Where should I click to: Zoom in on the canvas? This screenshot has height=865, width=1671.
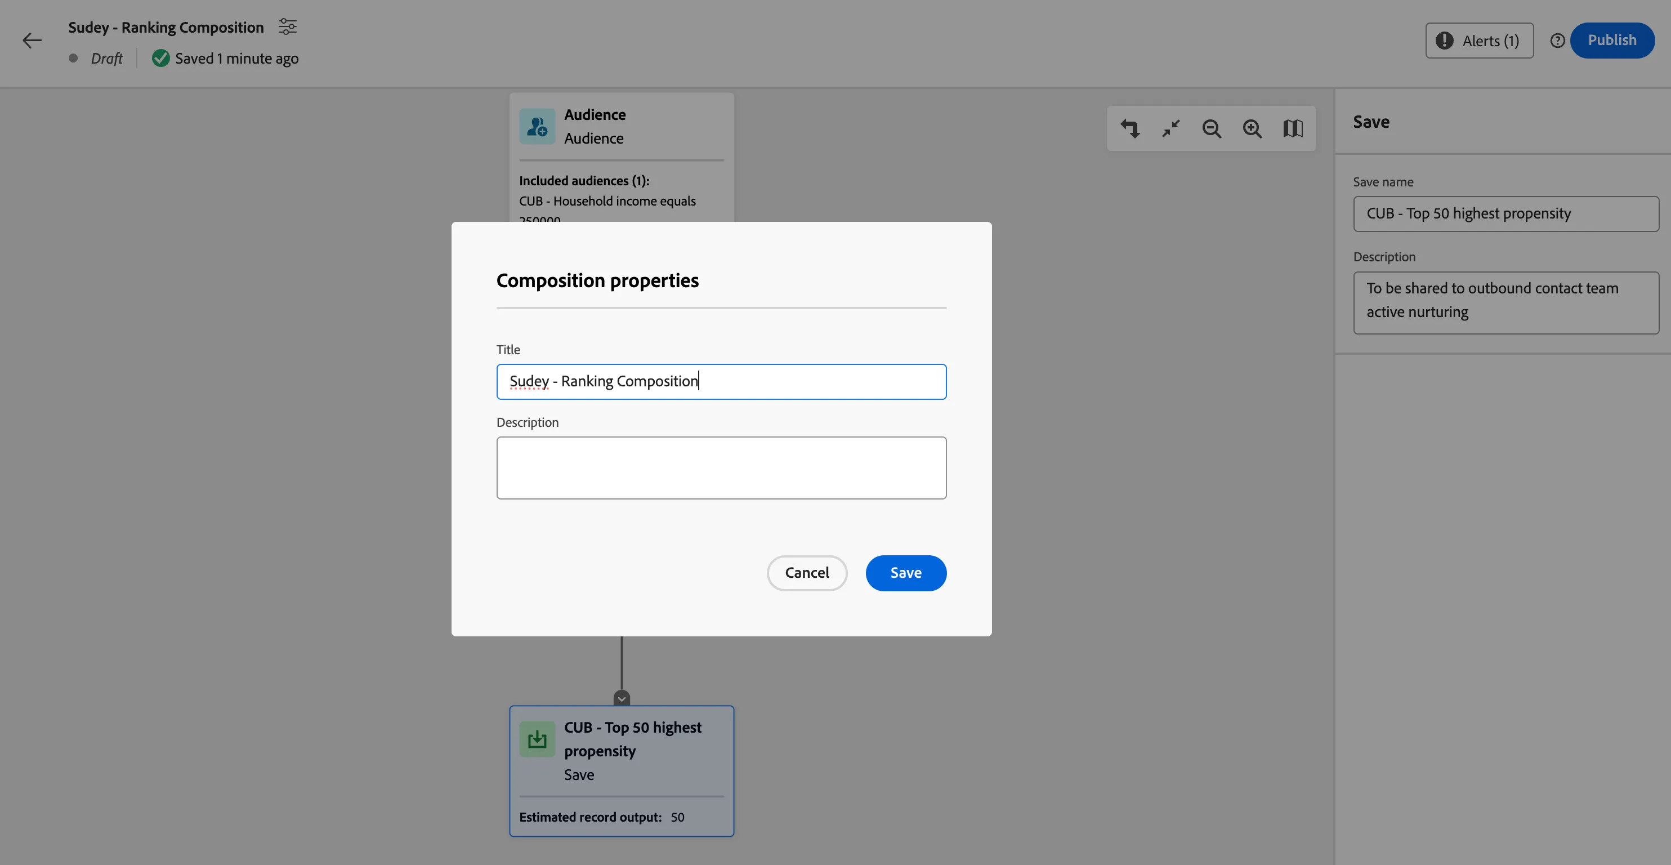click(1252, 128)
